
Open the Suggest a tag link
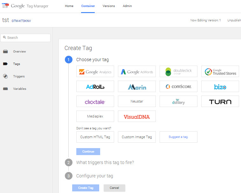(178, 137)
